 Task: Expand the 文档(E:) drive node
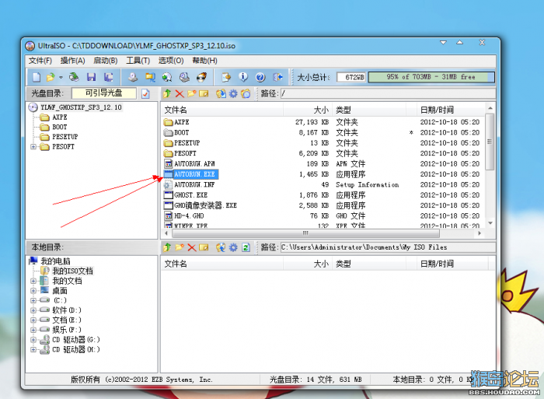coord(33,320)
